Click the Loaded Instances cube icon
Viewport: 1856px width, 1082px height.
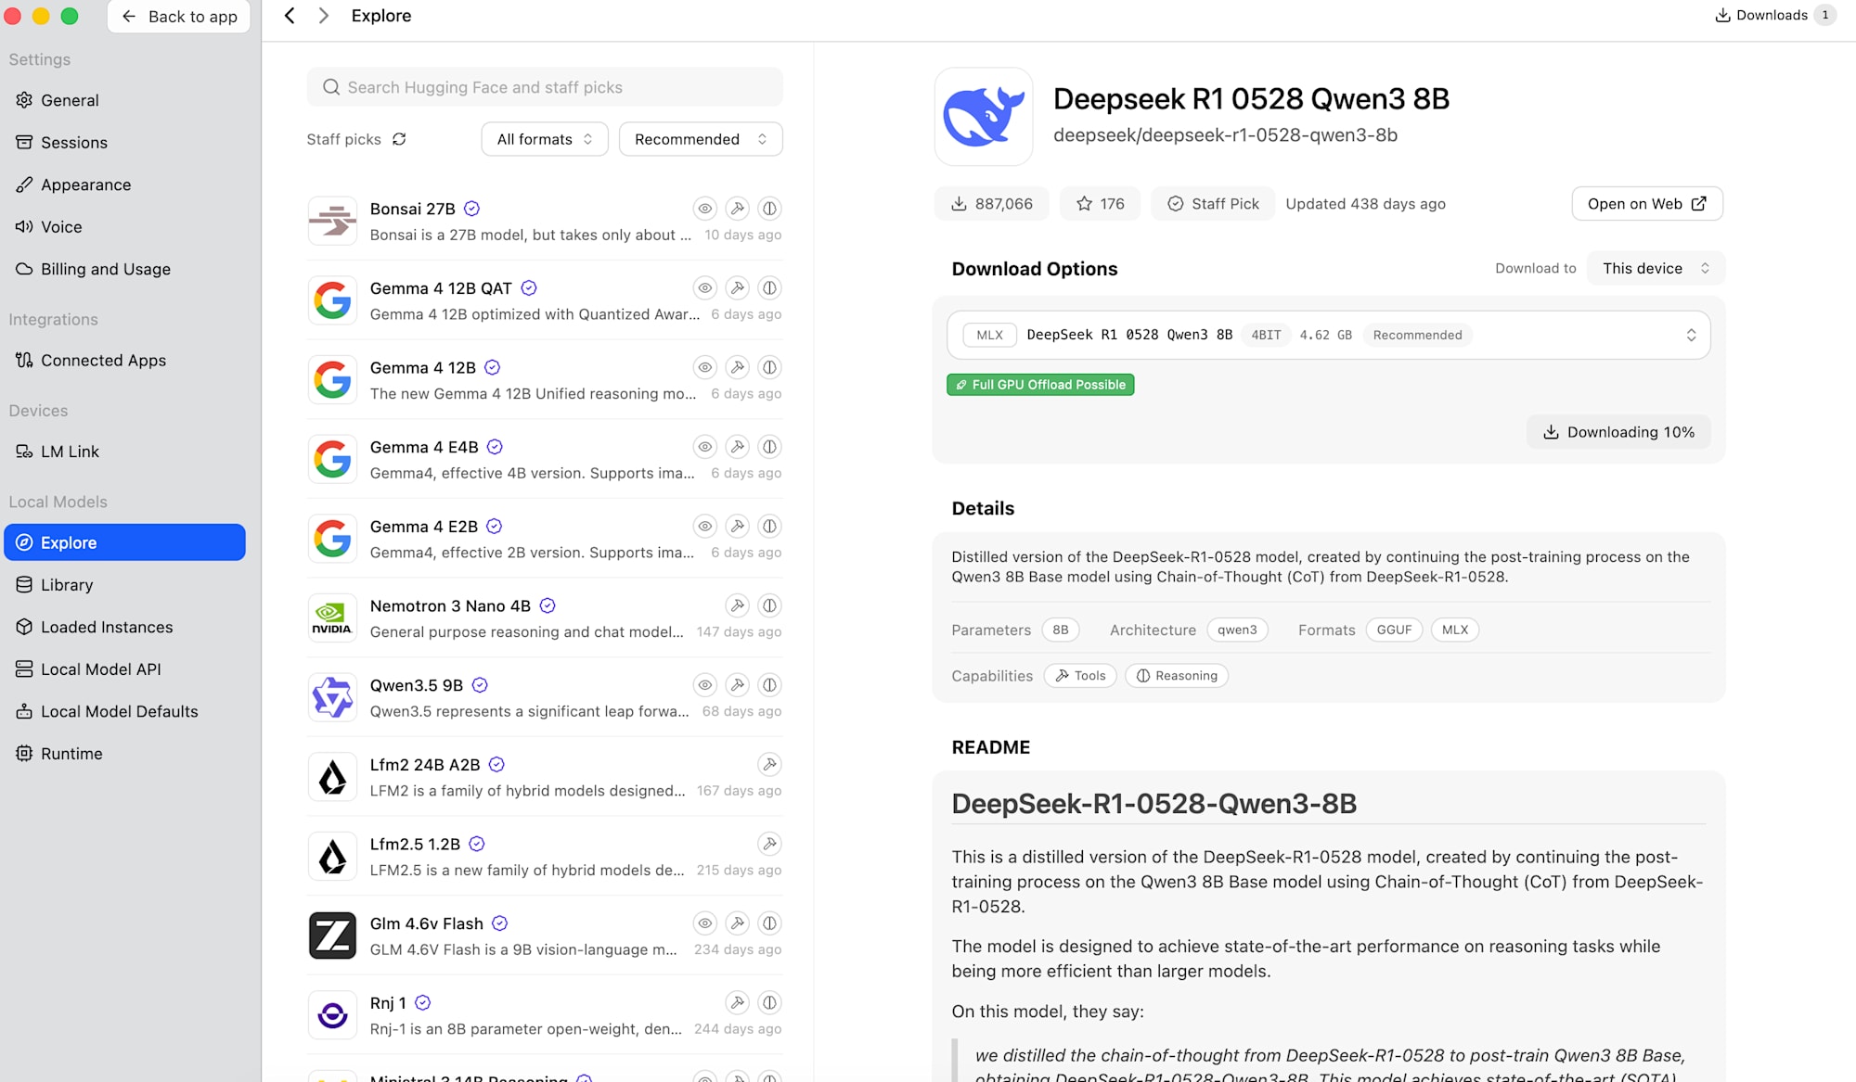click(x=24, y=627)
